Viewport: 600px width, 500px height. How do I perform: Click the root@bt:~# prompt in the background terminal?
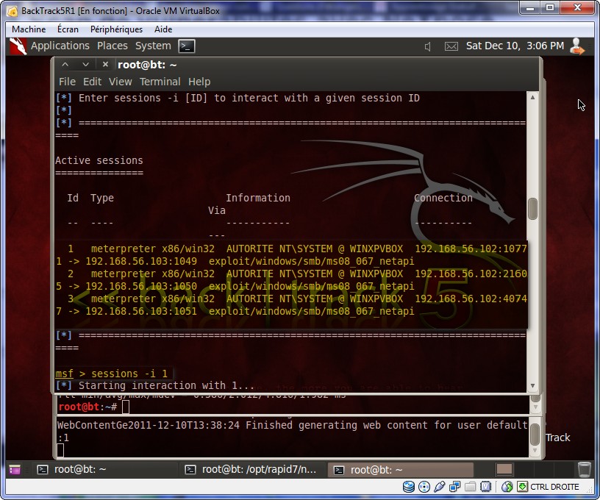pyautogui.click(x=87, y=407)
